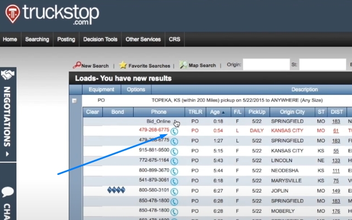Select the LINCOLN origin city cell
352x220 pixels.
282,161
